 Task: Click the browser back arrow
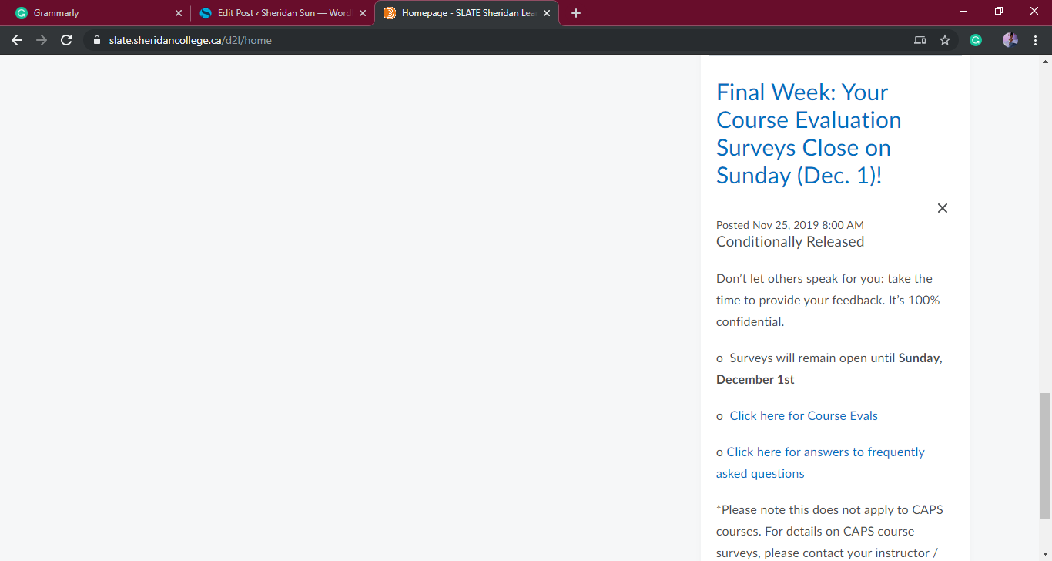17,40
